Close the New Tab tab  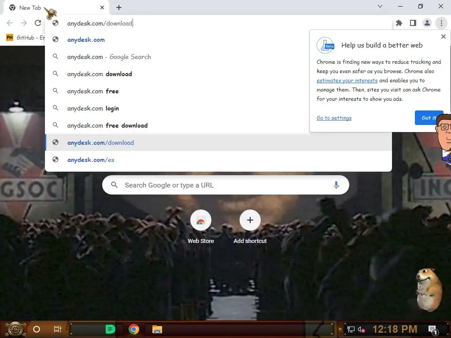coord(102,8)
